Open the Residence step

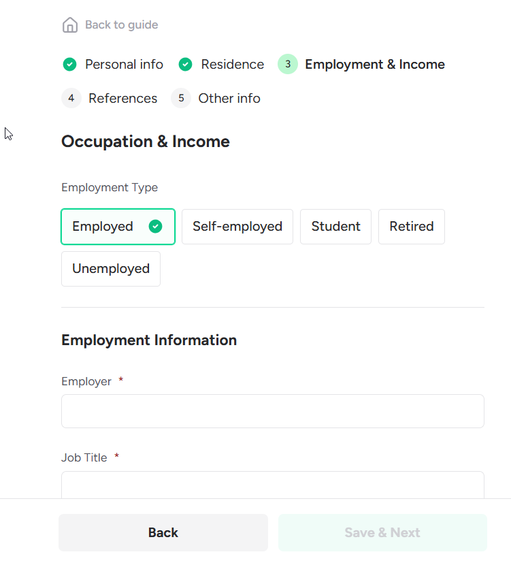pyautogui.click(x=232, y=65)
